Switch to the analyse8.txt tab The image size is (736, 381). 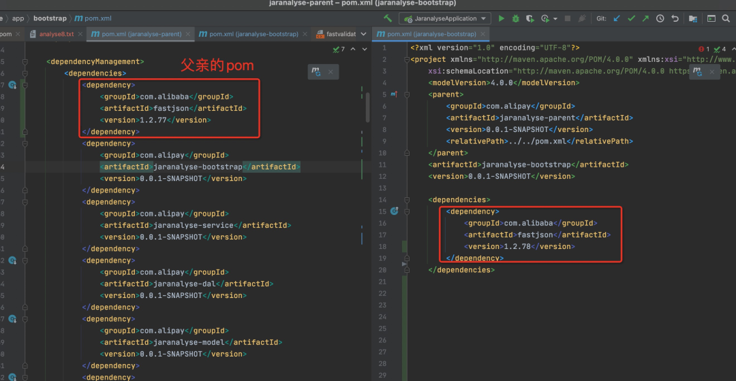[56, 34]
